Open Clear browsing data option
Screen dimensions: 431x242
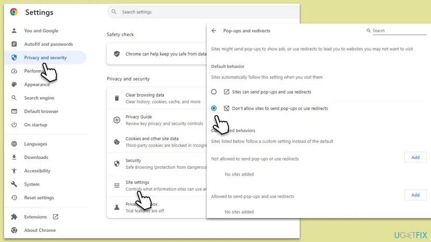point(157,98)
